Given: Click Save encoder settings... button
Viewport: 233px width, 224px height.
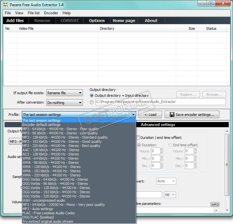Looking at the screenshot, I should pos(192,115).
